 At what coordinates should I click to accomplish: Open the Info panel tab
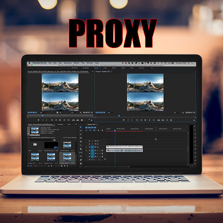click(x=69, y=124)
